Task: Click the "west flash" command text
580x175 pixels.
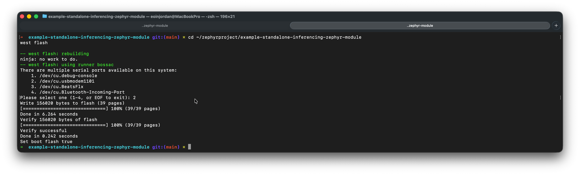Action: [34, 43]
